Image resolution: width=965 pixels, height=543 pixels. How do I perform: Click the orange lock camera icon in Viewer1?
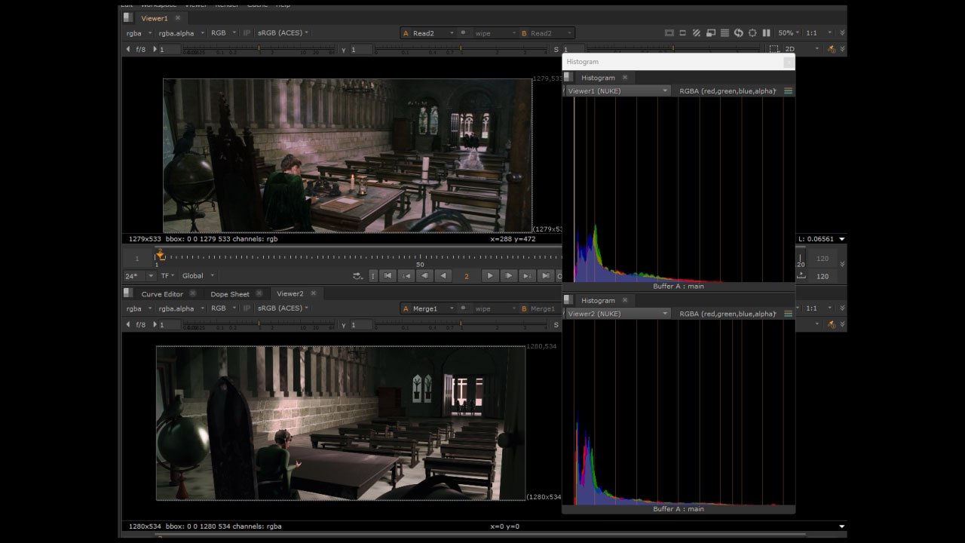point(832,49)
